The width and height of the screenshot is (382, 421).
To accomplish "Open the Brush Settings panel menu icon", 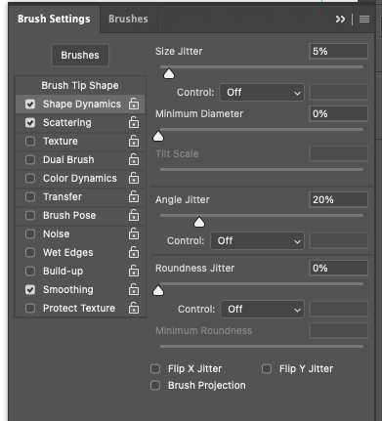I will [x=364, y=20].
